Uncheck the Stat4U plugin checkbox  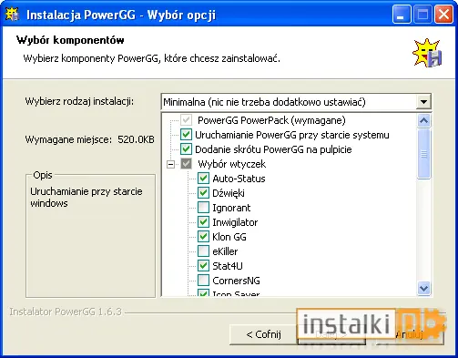click(x=203, y=266)
